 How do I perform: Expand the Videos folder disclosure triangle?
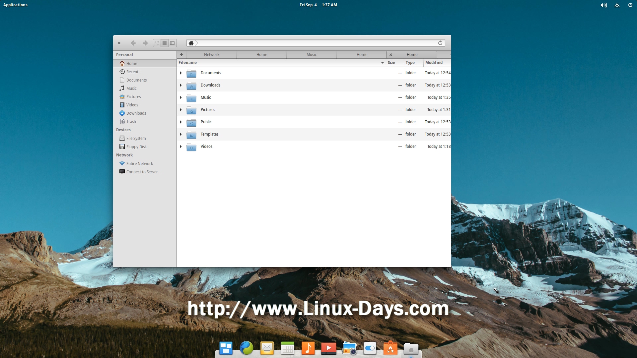pos(181,147)
